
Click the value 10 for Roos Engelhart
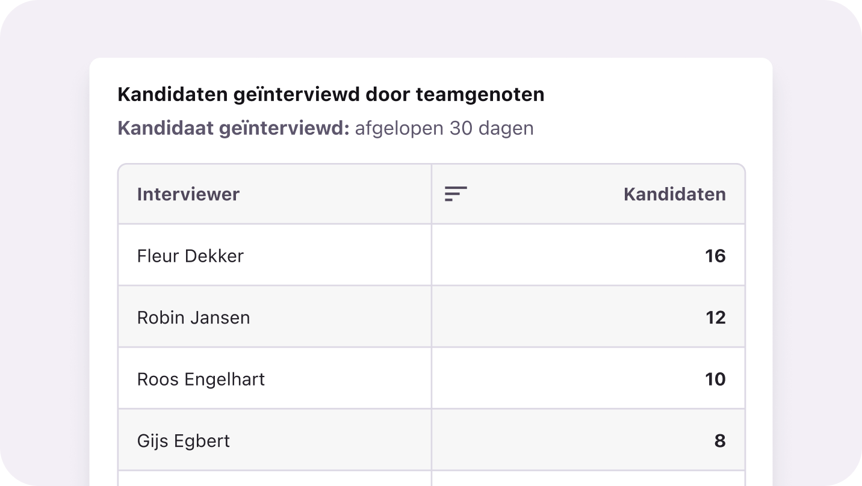coord(715,380)
